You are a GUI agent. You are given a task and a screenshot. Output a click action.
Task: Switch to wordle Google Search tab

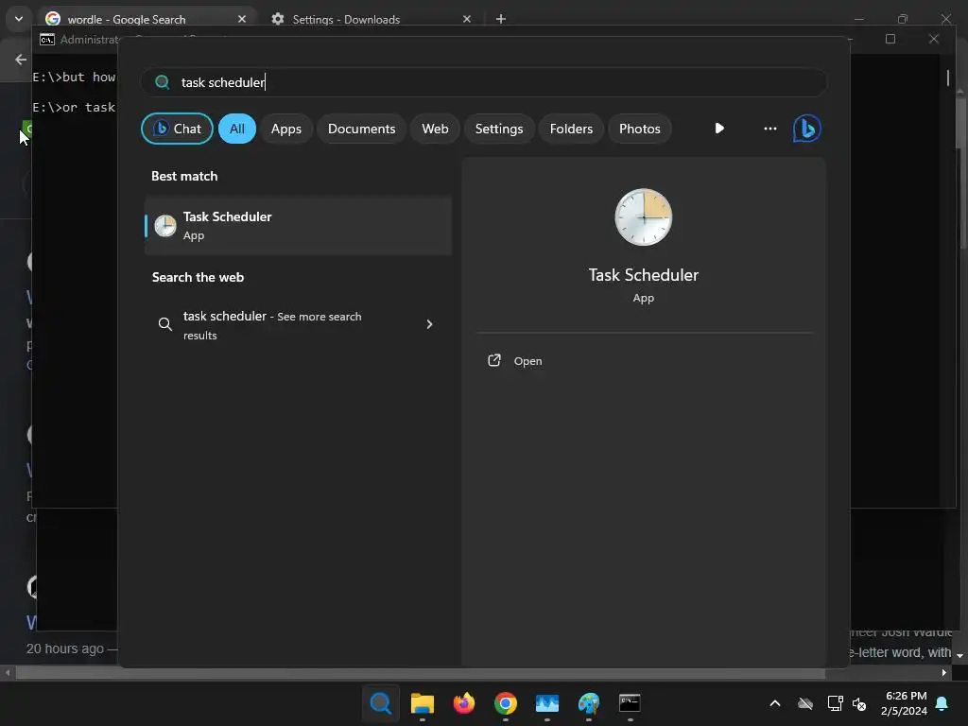[x=147, y=19]
